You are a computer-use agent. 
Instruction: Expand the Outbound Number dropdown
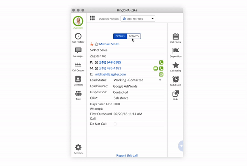coord(137,18)
